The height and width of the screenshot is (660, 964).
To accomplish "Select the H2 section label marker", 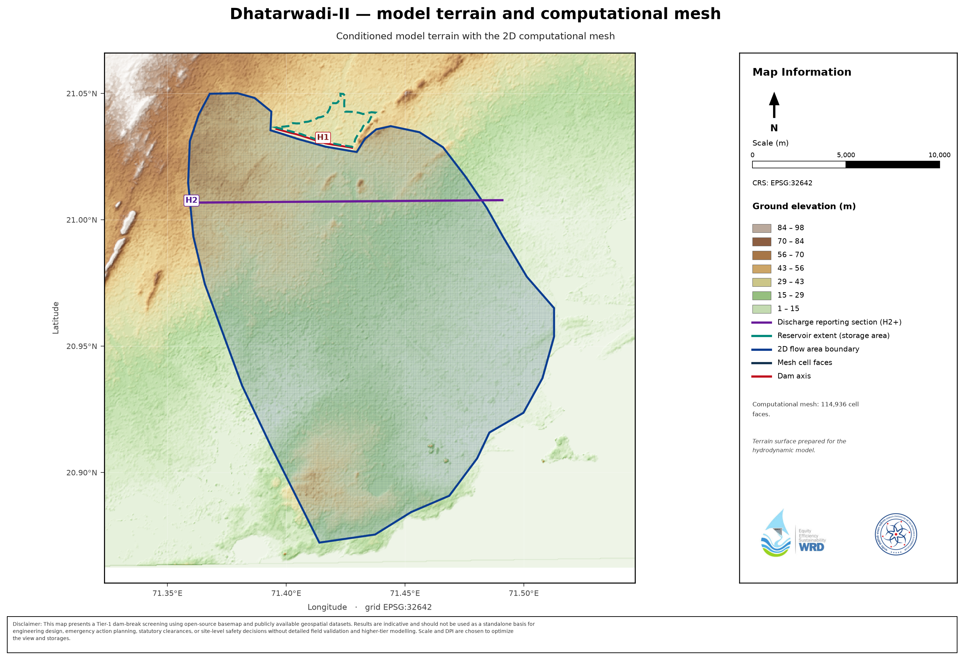I will pyautogui.click(x=191, y=200).
